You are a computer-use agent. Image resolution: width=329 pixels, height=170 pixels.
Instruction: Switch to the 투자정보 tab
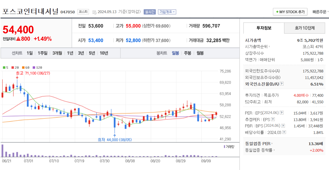(264, 28)
